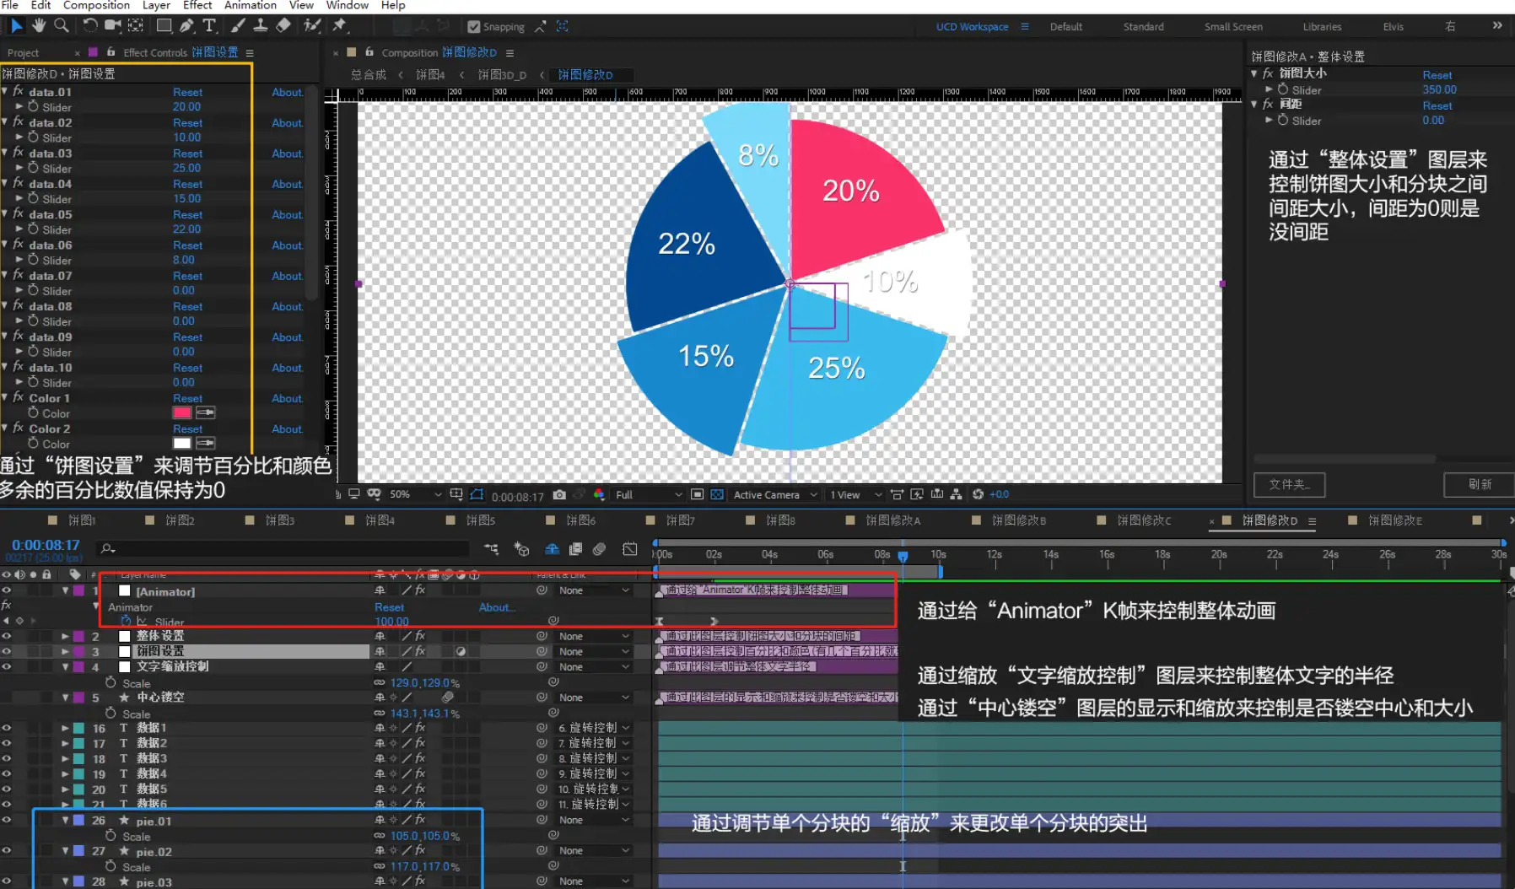Open the 50% magnification dropdown
This screenshot has height=889, width=1515.
pyautogui.click(x=415, y=495)
